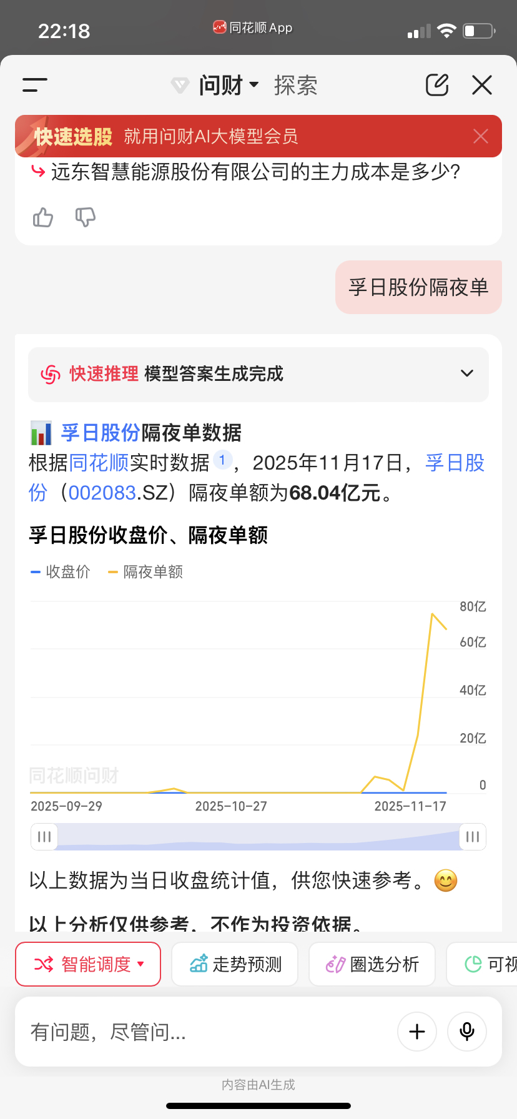Tap the 40亿 axis label
The width and height of the screenshot is (517, 1119).
[473, 690]
